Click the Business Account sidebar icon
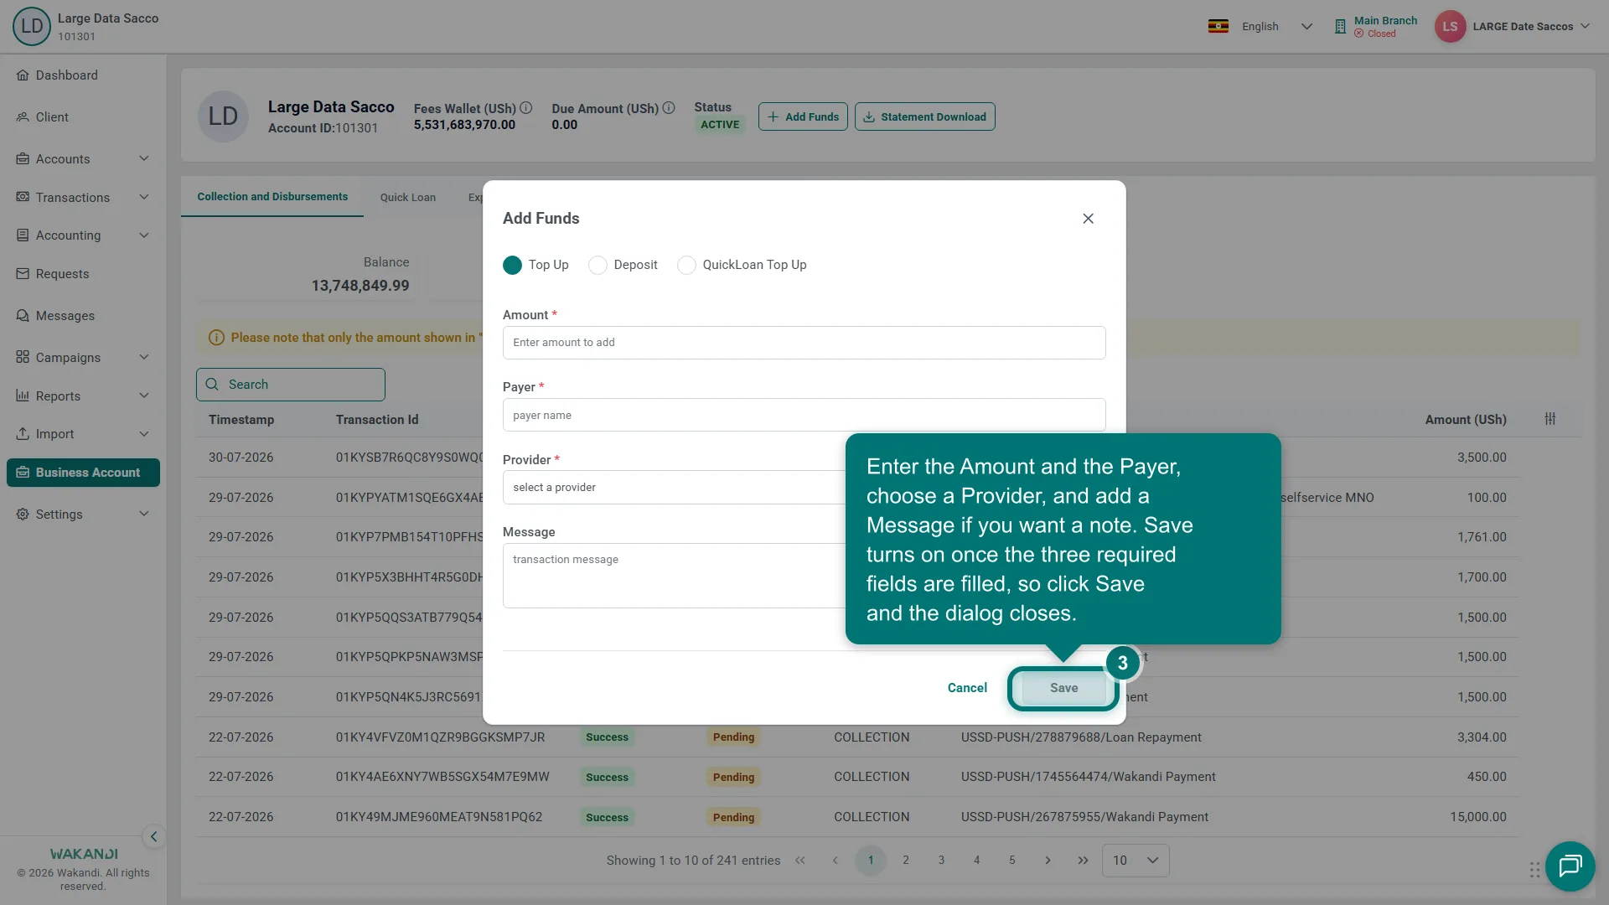Viewport: 1609px width, 905px height. point(23,473)
